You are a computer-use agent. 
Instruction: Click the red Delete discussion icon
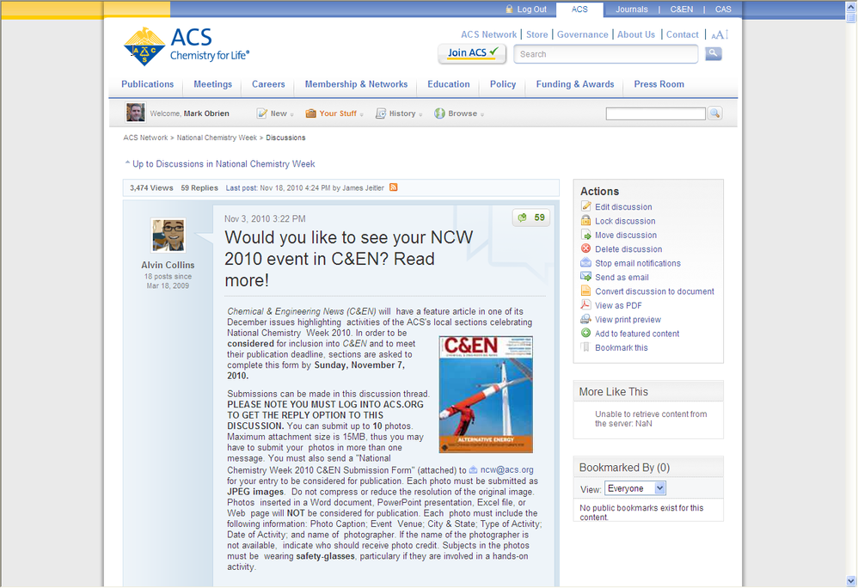[586, 249]
